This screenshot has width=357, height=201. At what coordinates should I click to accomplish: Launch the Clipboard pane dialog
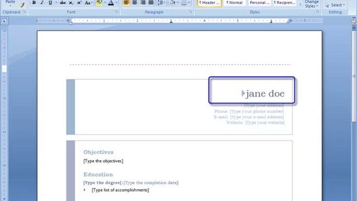25,12
